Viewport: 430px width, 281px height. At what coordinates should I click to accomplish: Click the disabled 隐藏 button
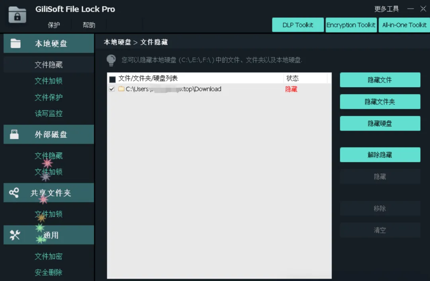point(380,177)
